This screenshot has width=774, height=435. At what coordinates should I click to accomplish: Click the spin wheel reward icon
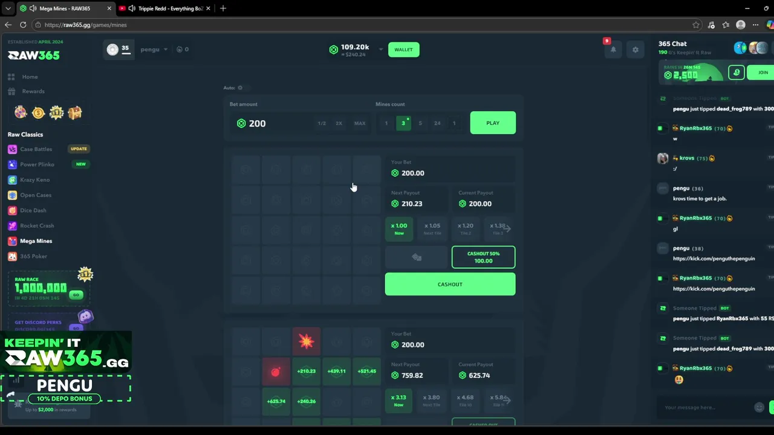pos(21,112)
